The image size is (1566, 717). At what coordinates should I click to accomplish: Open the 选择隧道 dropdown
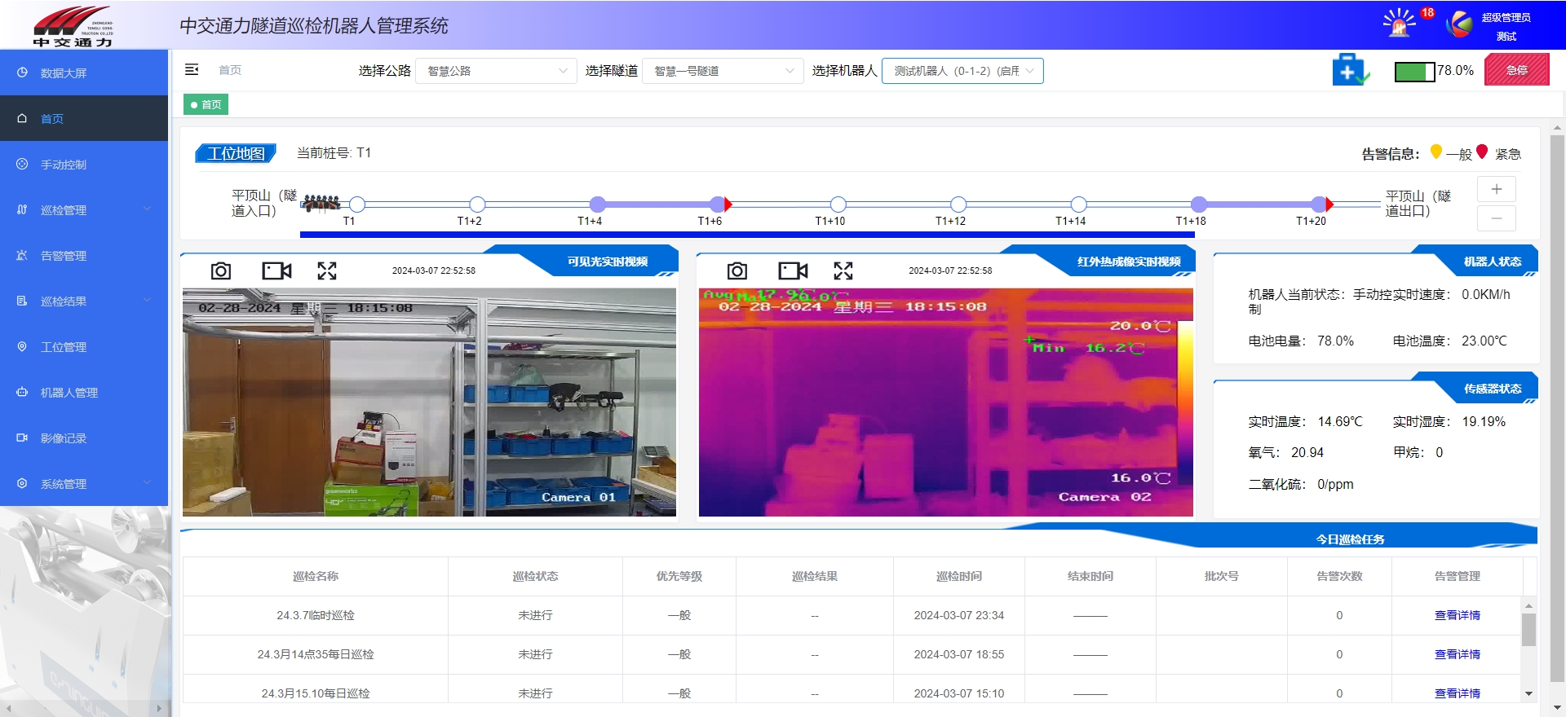coord(723,71)
